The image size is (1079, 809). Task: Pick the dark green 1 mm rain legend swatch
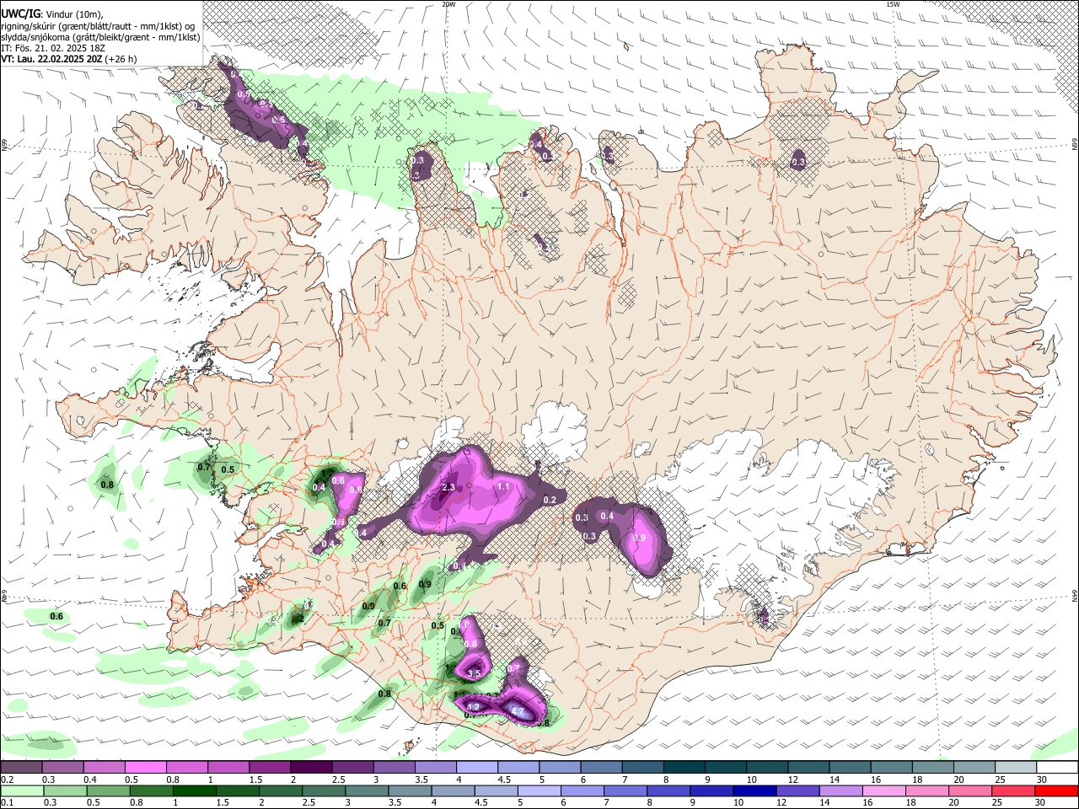point(194,790)
